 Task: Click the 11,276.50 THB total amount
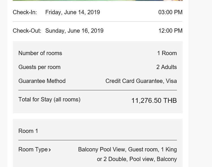pos(154,101)
